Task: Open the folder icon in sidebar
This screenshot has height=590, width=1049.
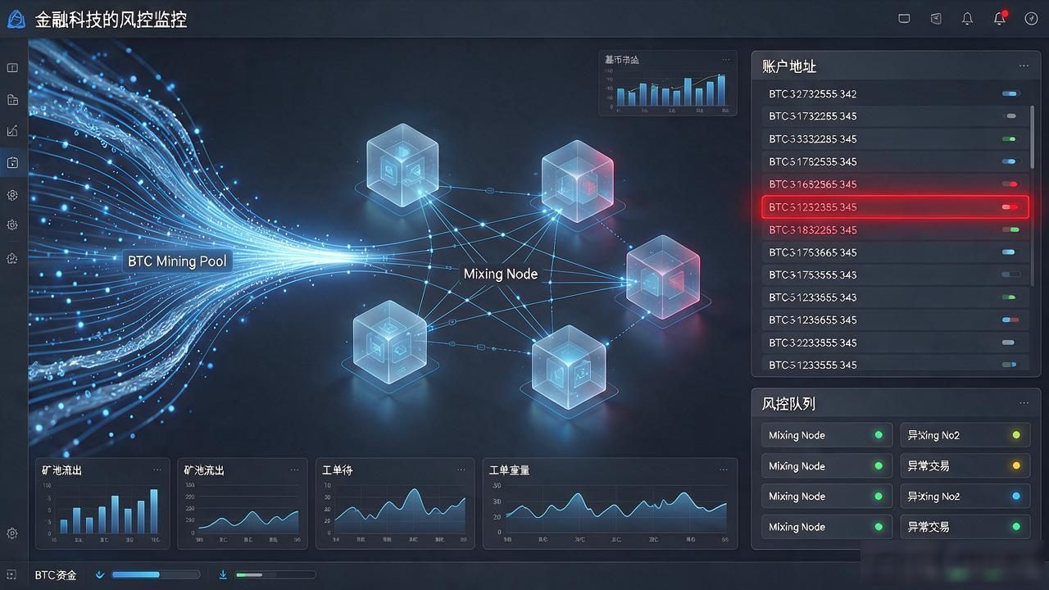Action: (x=12, y=100)
